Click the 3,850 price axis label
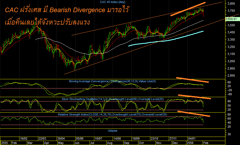Viewport: 240px width, 145px height. (231, 4)
